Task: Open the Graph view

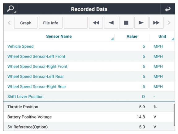Action: coord(26,23)
